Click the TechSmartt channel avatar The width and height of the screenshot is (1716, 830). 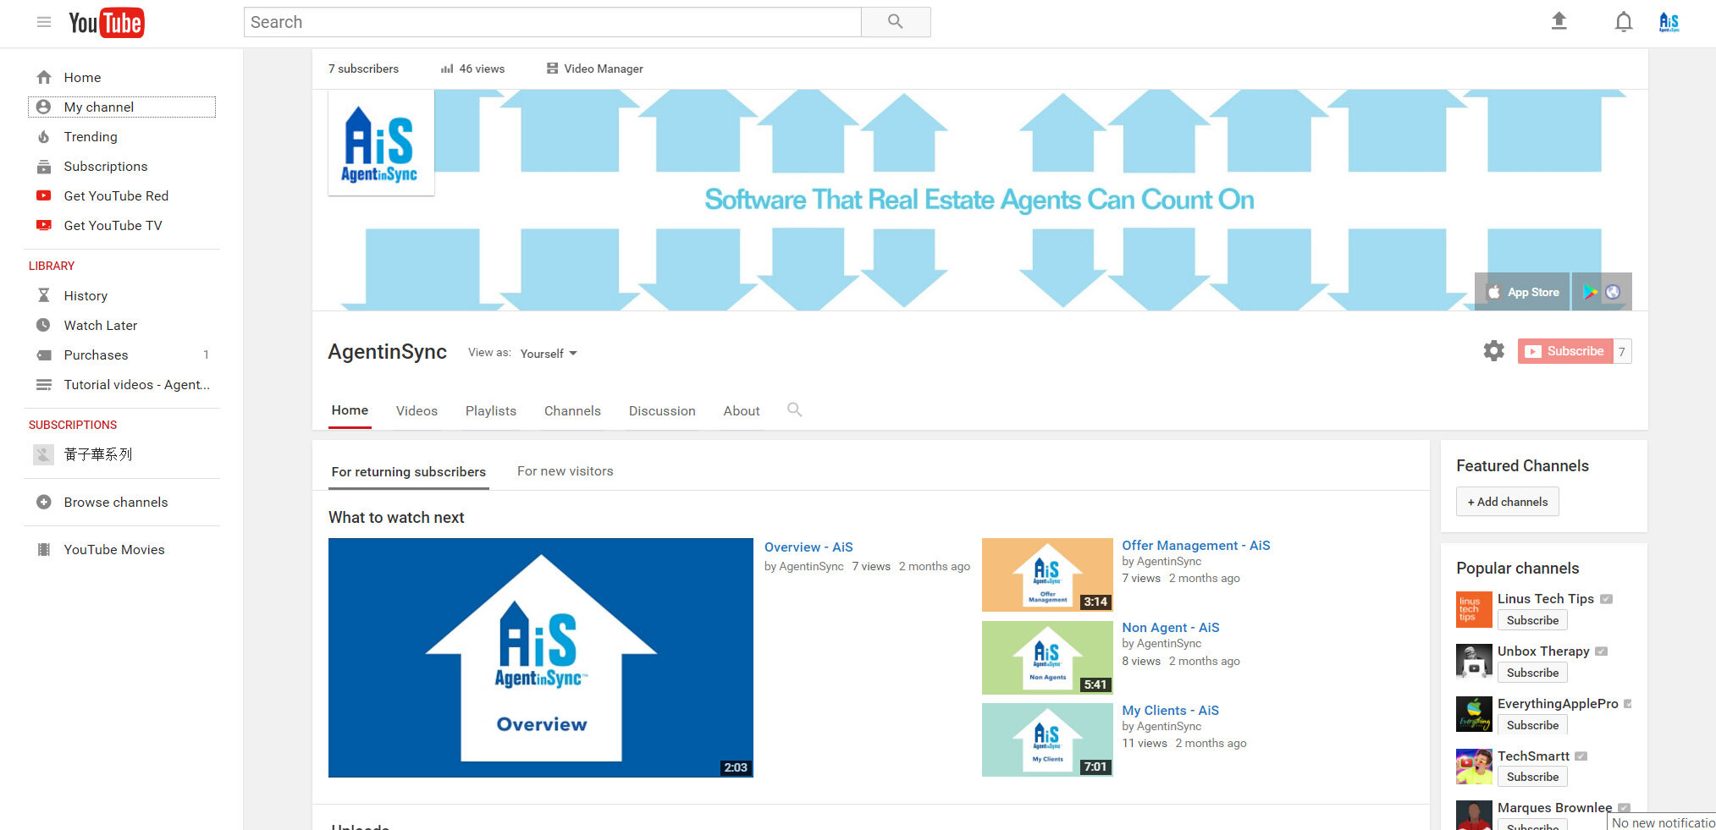coord(1474,767)
